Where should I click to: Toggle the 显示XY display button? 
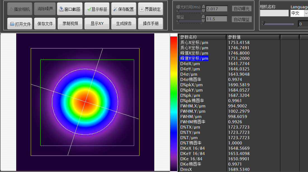[97, 24]
